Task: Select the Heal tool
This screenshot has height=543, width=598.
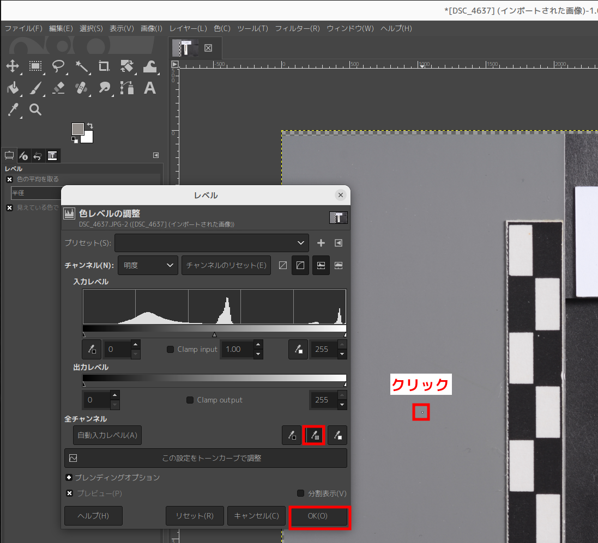Action: [81, 88]
